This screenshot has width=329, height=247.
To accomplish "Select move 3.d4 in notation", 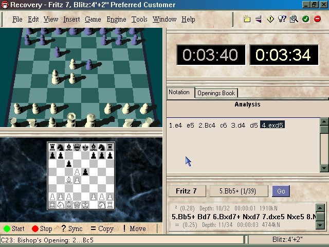I will (x=238, y=126).
